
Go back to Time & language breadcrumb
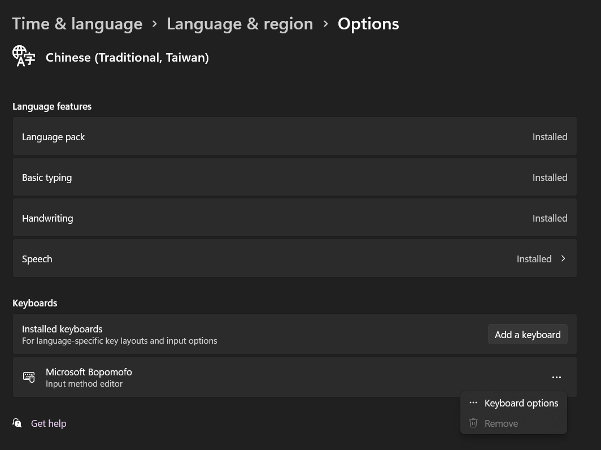coord(77,24)
